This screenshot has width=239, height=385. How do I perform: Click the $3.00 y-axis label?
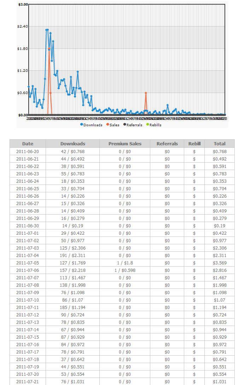click(x=23, y=5)
